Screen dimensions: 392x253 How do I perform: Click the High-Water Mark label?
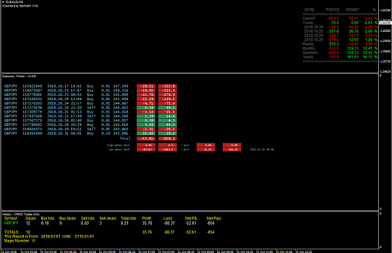[119, 145]
